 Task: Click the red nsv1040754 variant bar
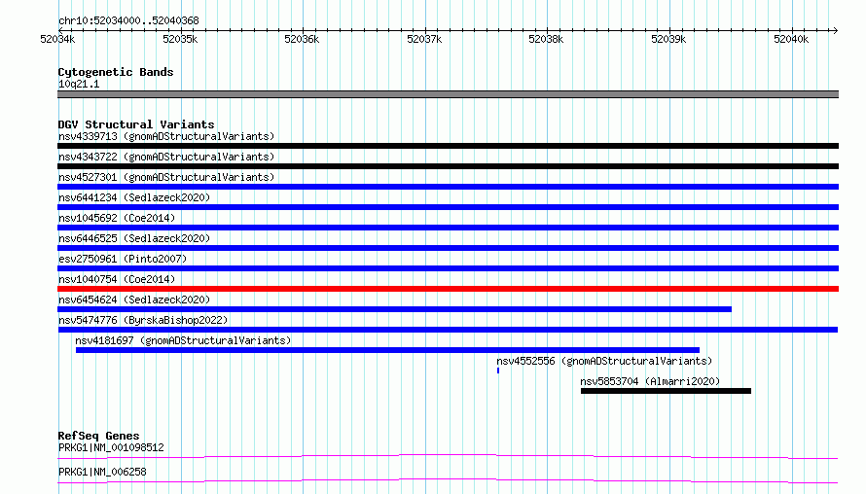click(448, 289)
